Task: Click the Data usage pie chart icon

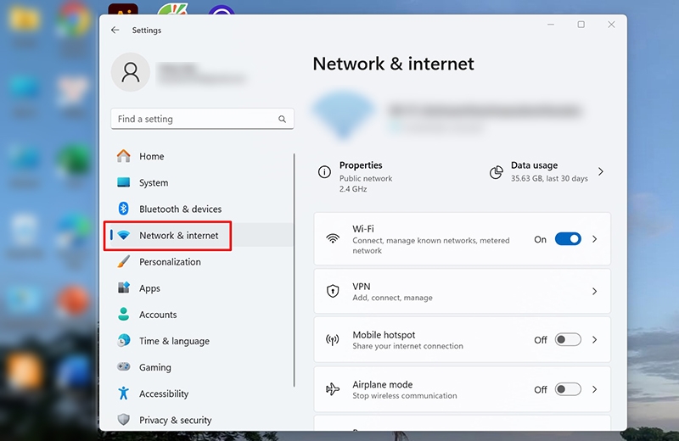Action: 497,172
